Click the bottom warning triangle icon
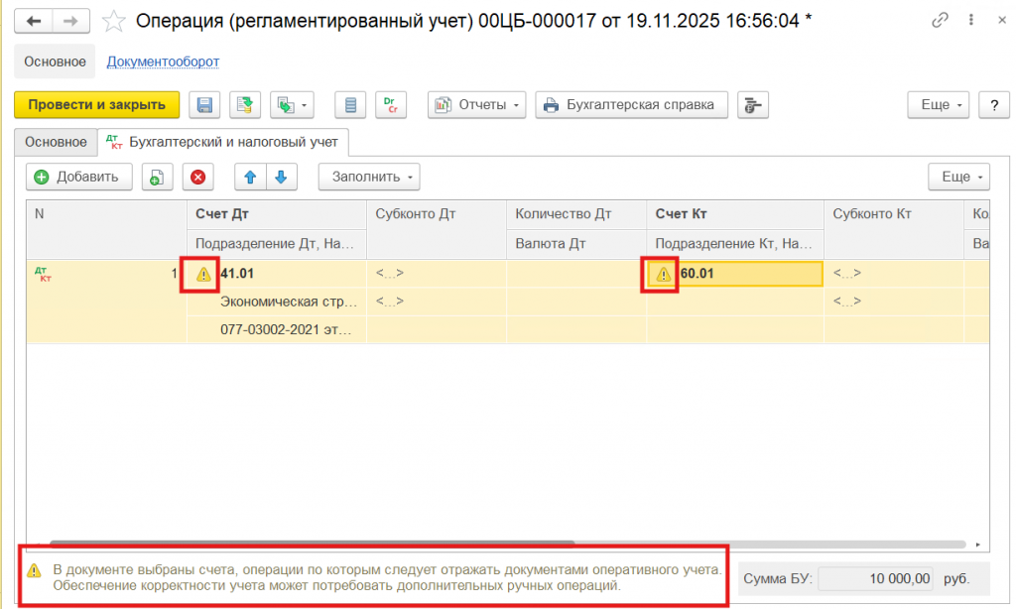Image resolution: width=1016 pixels, height=609 pixels. point(34,570)
